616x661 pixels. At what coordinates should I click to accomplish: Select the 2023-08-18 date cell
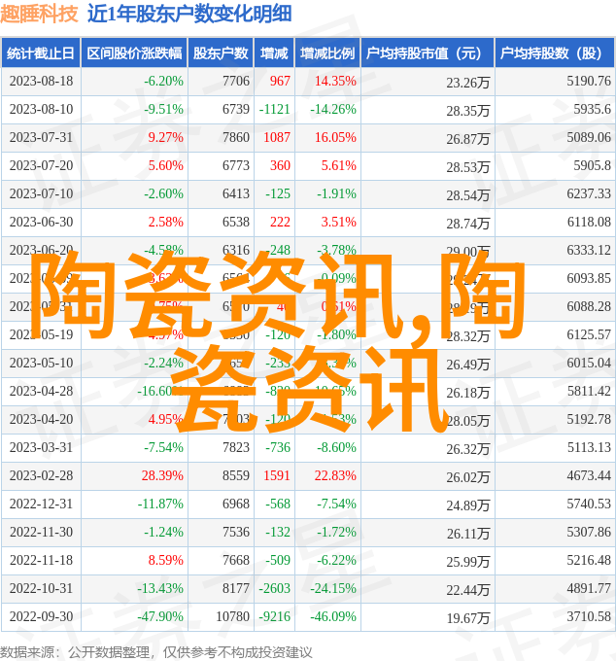[x=41, y=81]
